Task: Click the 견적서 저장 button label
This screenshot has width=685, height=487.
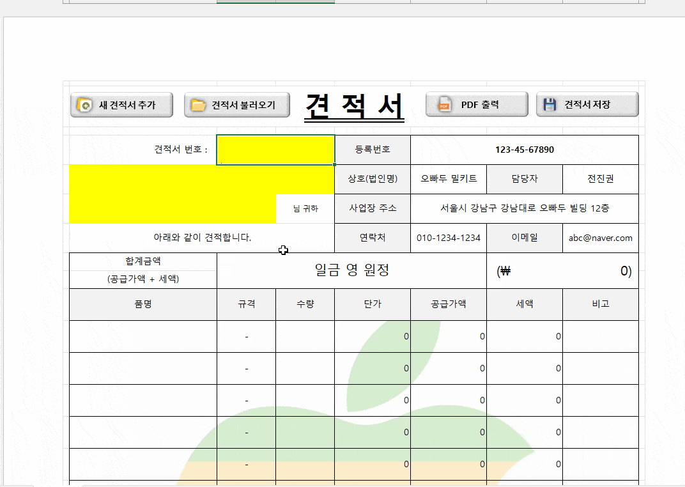Action: 587,104
